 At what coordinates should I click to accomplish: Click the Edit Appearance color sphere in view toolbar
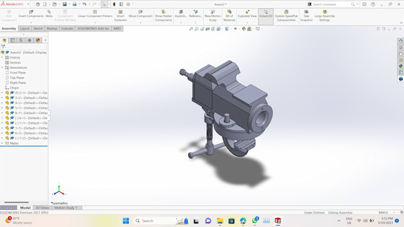244,29
